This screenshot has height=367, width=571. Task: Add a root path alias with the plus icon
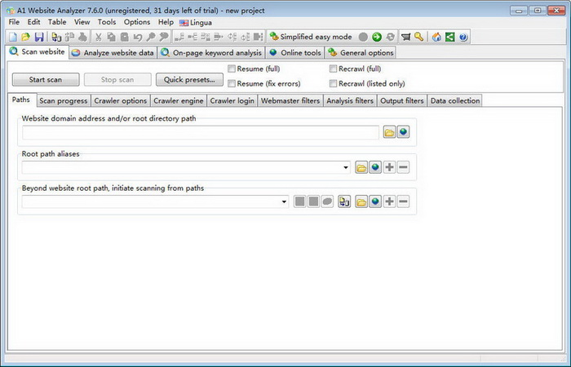click(x=389, y=167)
